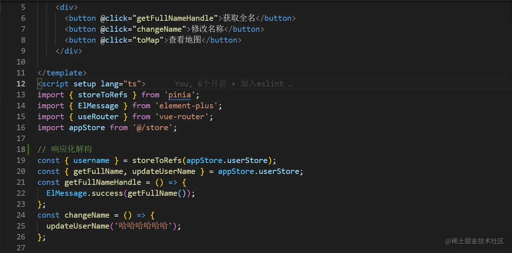Click 'ElMessage' in the line 14 import
This screenshot has width=512, height=253.
pos(98,106)
